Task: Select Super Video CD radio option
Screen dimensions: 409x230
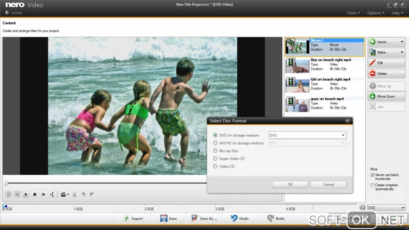Action: coord(215,159)
